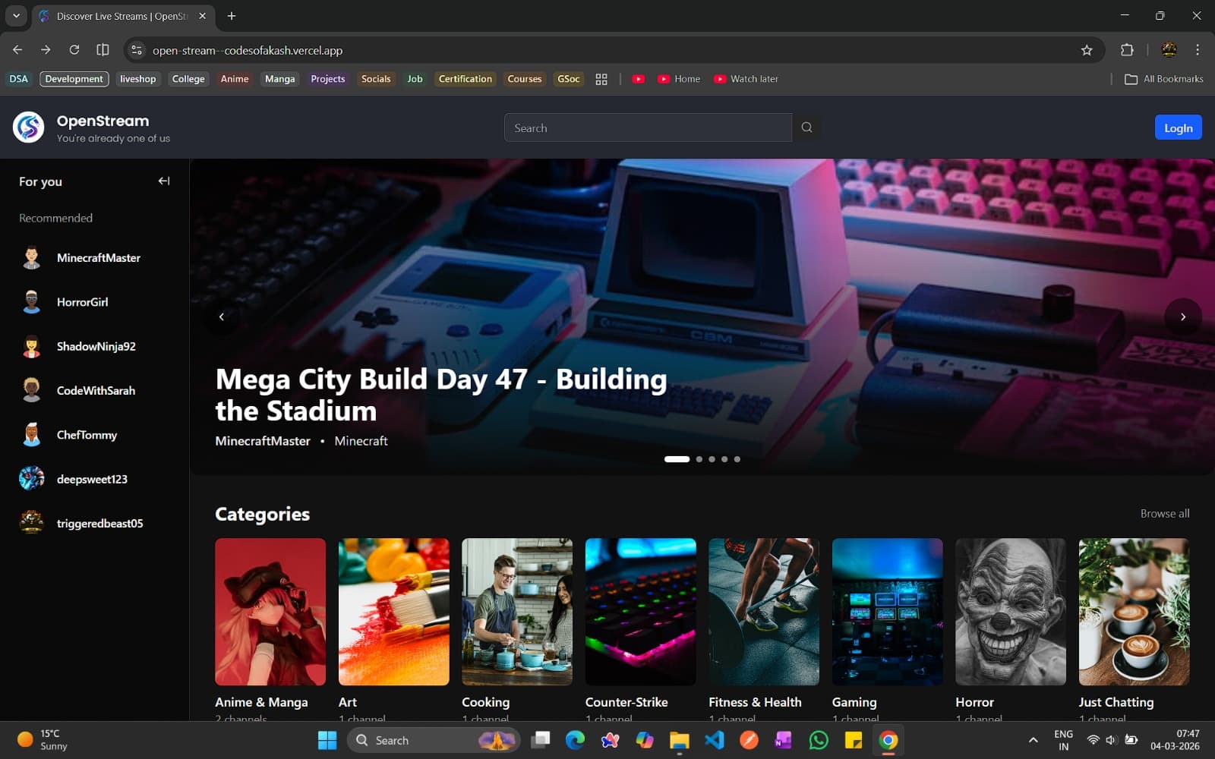Show hidden system tray icons
The height and width of the screenshot is (759, 1215).
click(x=1033, y=740)
